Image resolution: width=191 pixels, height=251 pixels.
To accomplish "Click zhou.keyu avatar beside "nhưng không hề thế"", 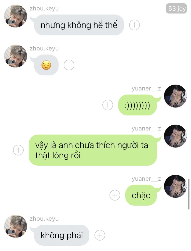I will click(16, 16).
